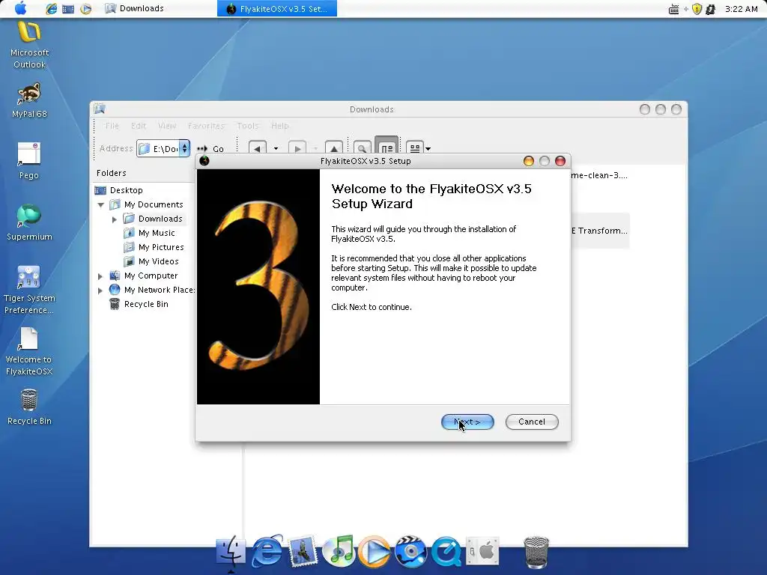This screenshot has width=767, height=575.
Task: Select My Network Places in the Folders tree
Action: pyautogui.click(x=159, y=290)
